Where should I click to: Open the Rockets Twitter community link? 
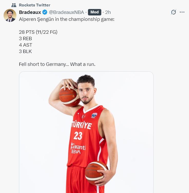pos(35,5)
